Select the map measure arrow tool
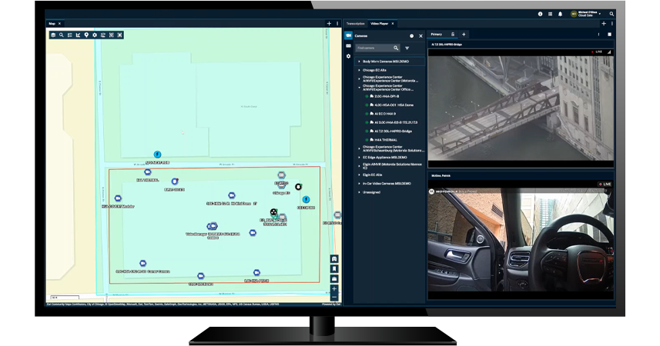 point(79,35)
